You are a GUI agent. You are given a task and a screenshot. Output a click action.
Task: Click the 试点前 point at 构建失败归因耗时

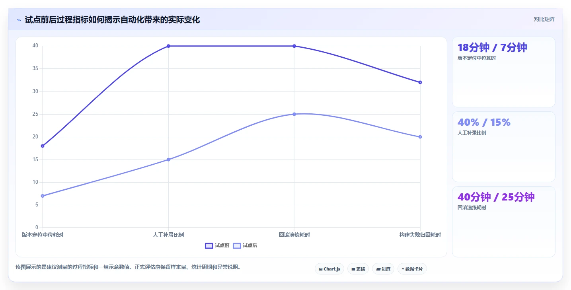pos(420,82)
